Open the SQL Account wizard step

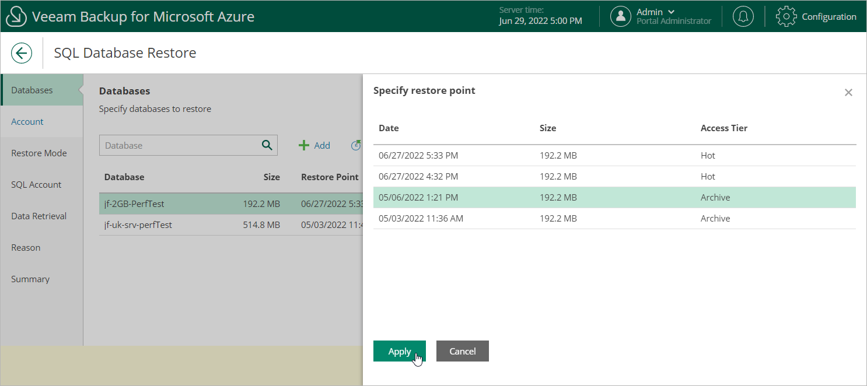(x=41, y=184)
